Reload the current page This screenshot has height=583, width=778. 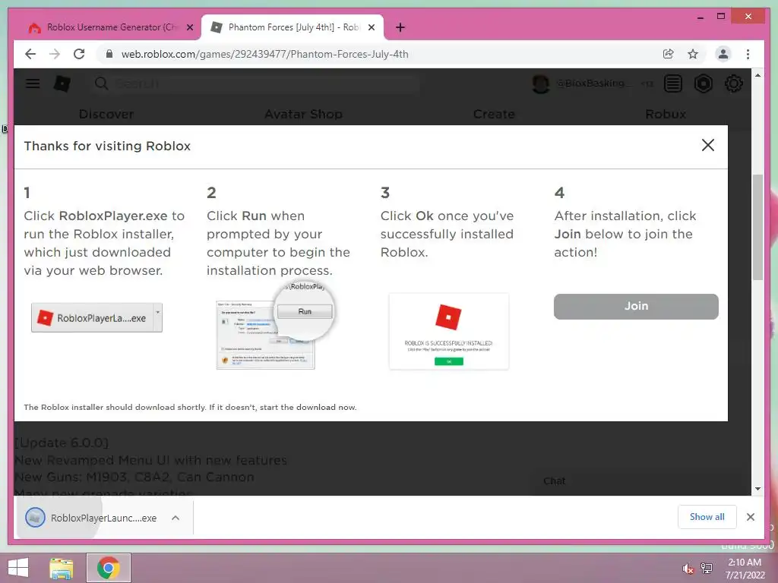79,54
